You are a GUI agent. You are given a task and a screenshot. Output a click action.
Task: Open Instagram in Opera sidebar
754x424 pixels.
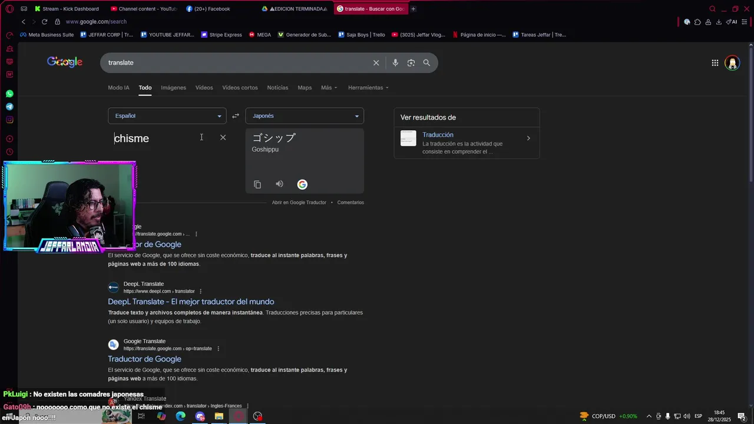(9, 120)
